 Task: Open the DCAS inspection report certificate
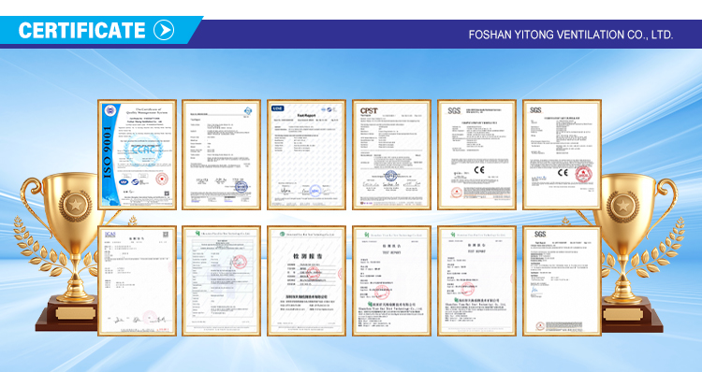point(137,280)
